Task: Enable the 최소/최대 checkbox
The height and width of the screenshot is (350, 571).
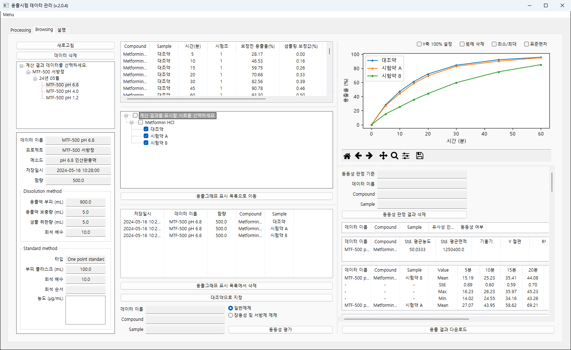Action: [x=494, y=44]
